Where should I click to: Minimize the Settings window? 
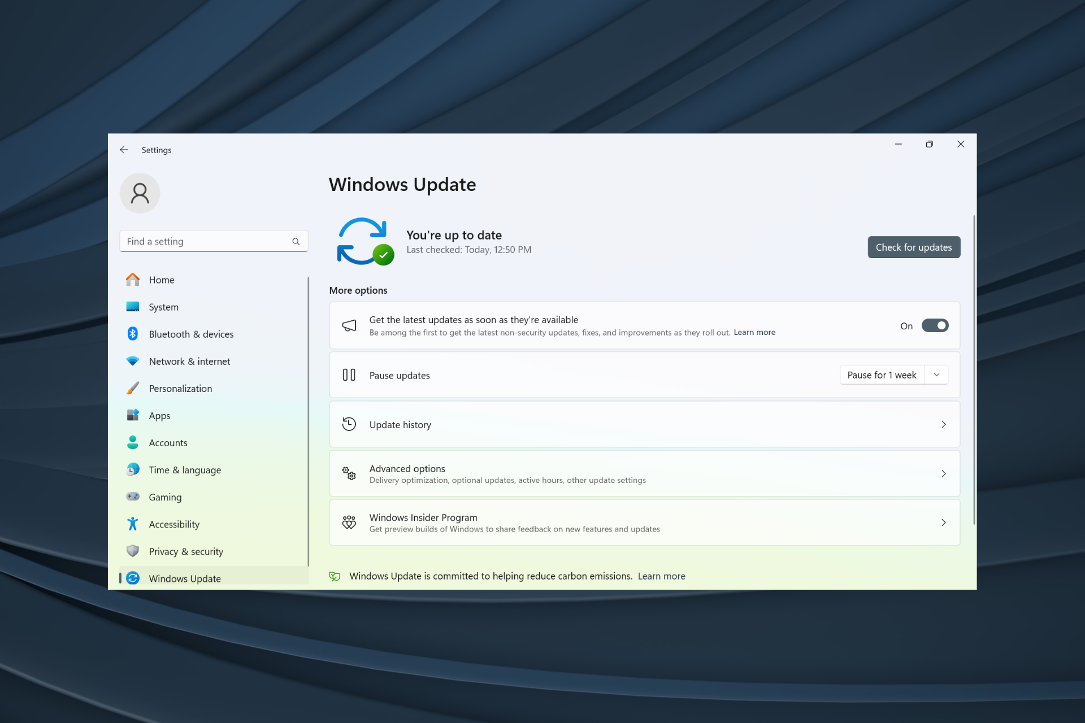pyautogui.click(x=898, y=144)
